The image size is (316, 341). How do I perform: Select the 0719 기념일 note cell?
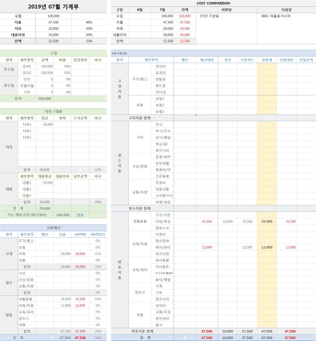click(x=226, y=28)
